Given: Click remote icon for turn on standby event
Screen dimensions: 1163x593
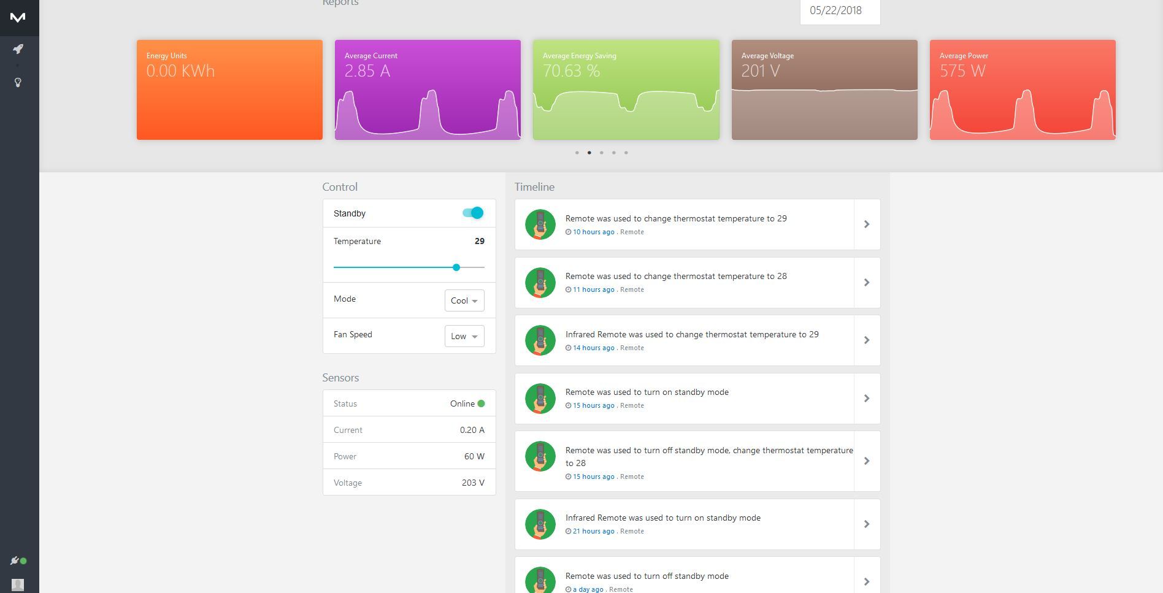Looking at the screenshot, I should coord(540,399).
